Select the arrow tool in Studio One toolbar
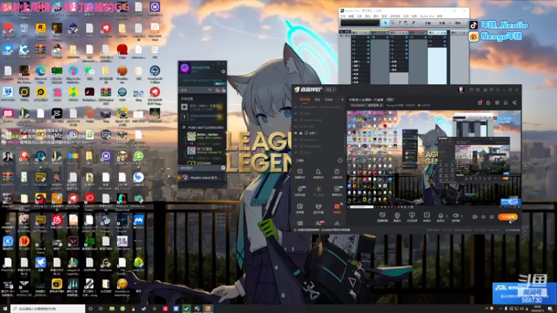 385,23
